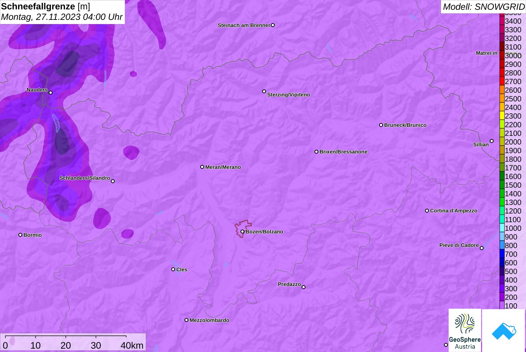Screen dimensions: 526x352
Task: Click the blue cloud arrow logo
Action: 504,331
